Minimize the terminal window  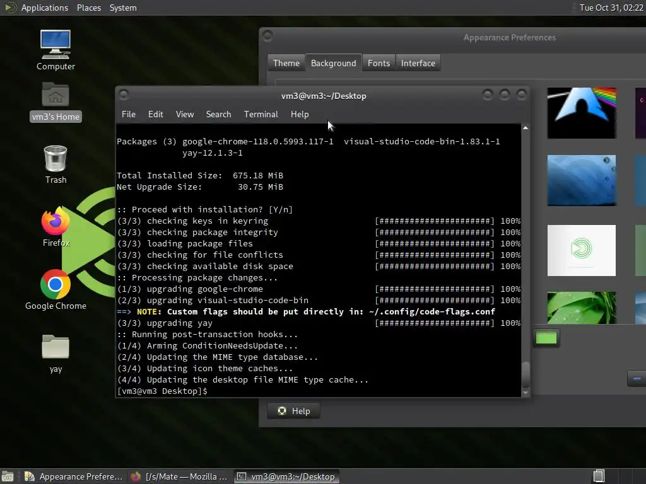[x=488, y=95]
